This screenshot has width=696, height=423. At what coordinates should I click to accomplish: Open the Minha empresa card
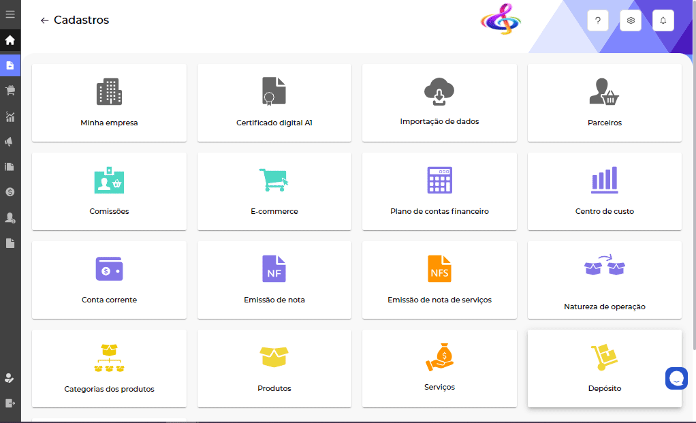[109, 103]
